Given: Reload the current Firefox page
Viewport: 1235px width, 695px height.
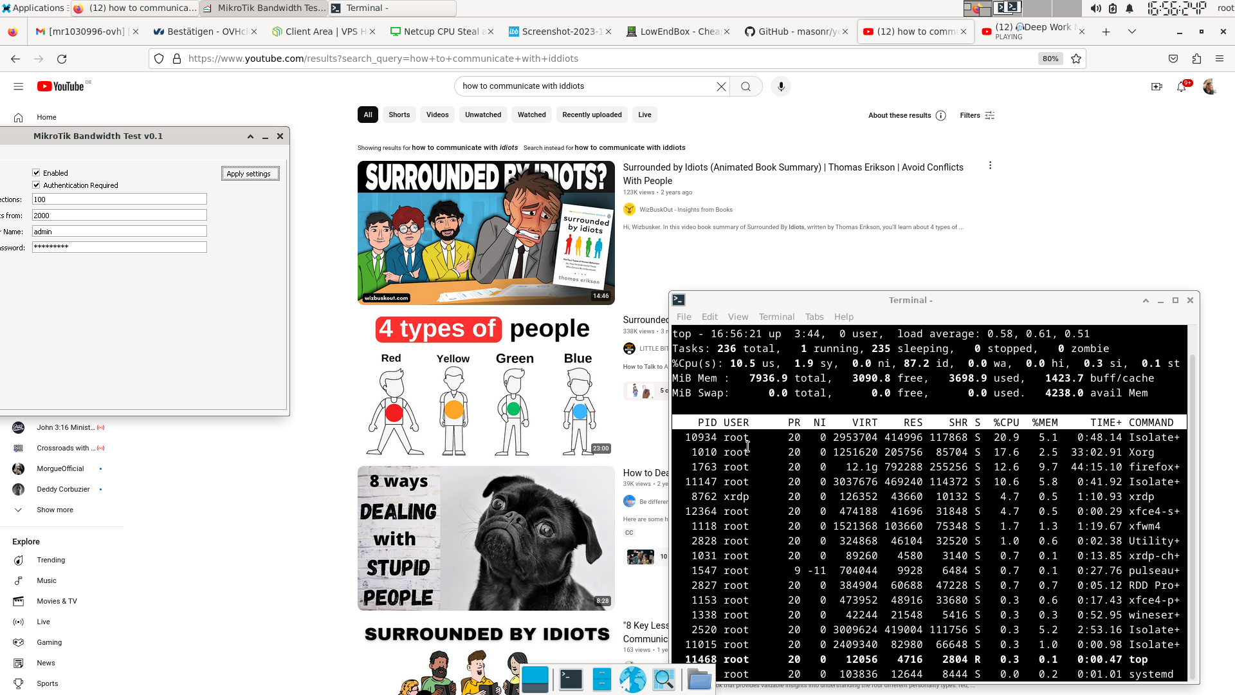Looking at the screenshot, I should pos(62,59).
